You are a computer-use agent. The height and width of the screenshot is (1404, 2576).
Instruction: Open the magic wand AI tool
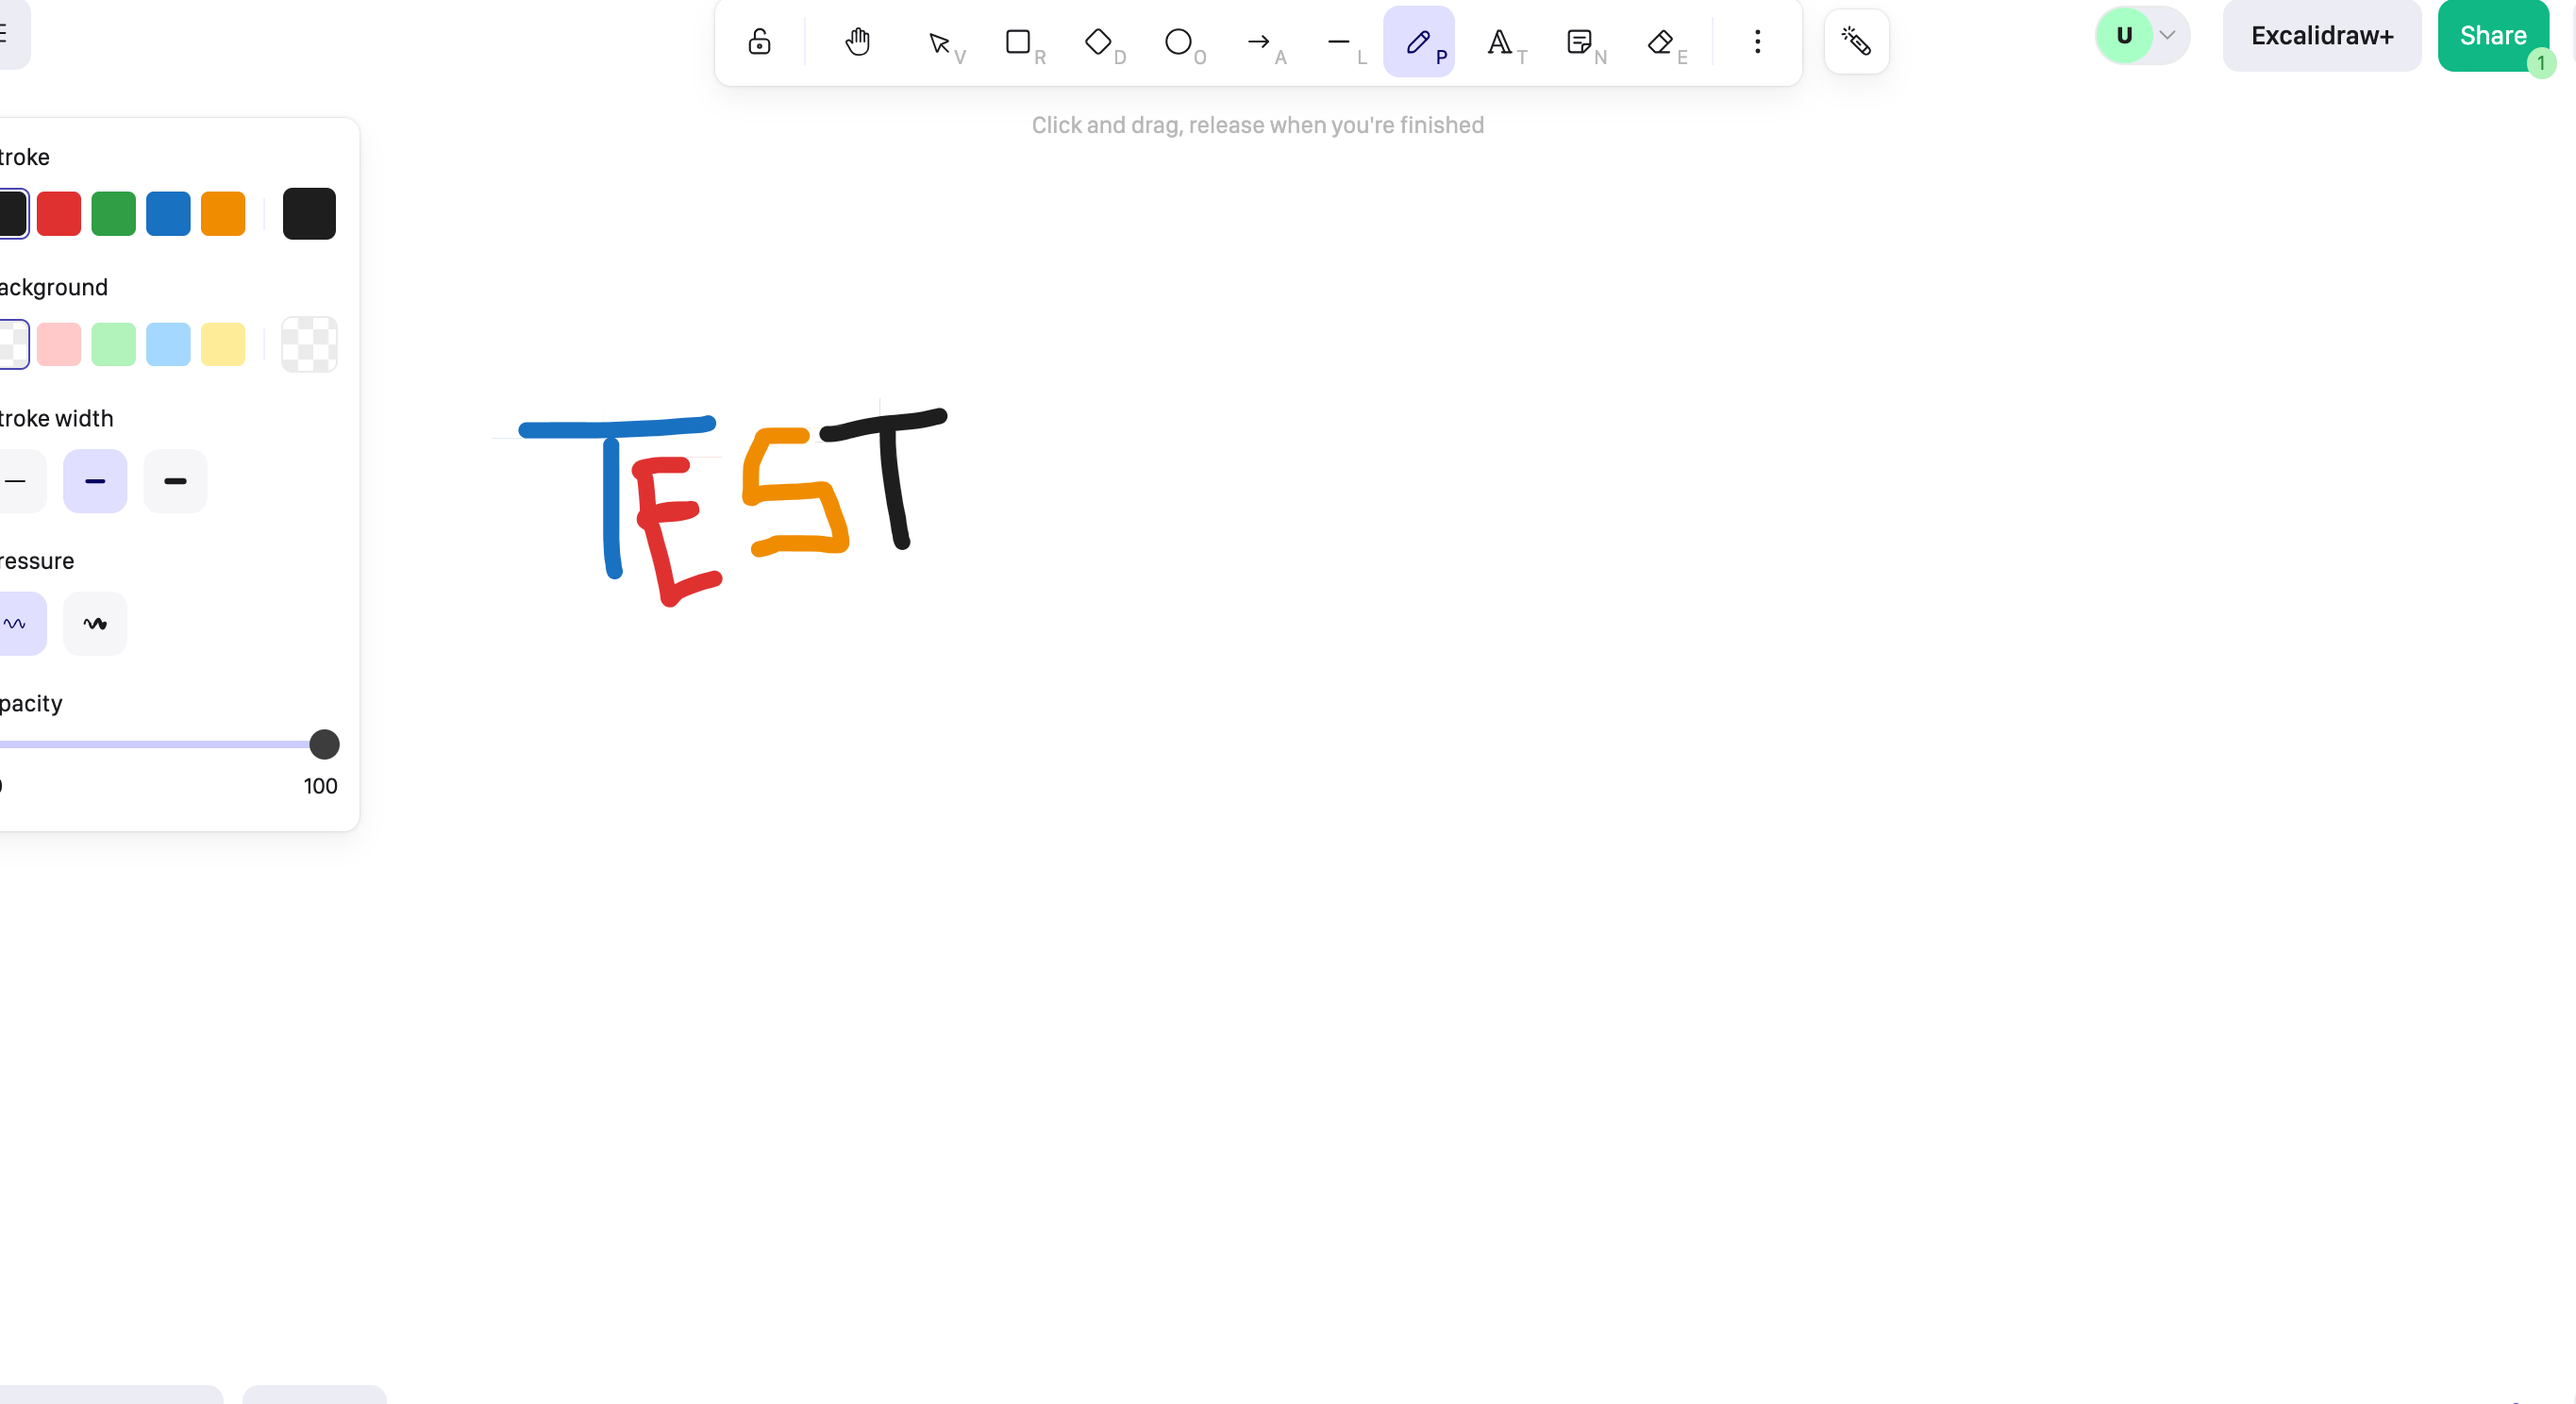click(1856, 42)
